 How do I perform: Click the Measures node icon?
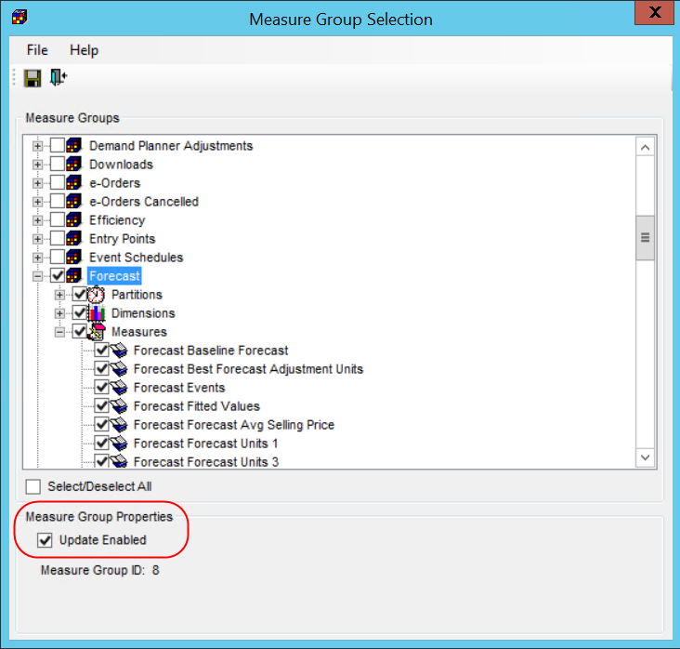tap(97, 332)
